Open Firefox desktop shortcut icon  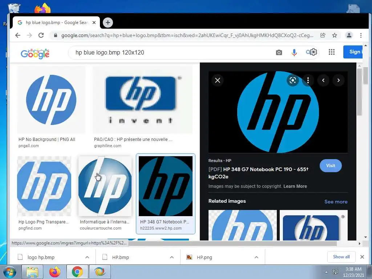[43, 8]
